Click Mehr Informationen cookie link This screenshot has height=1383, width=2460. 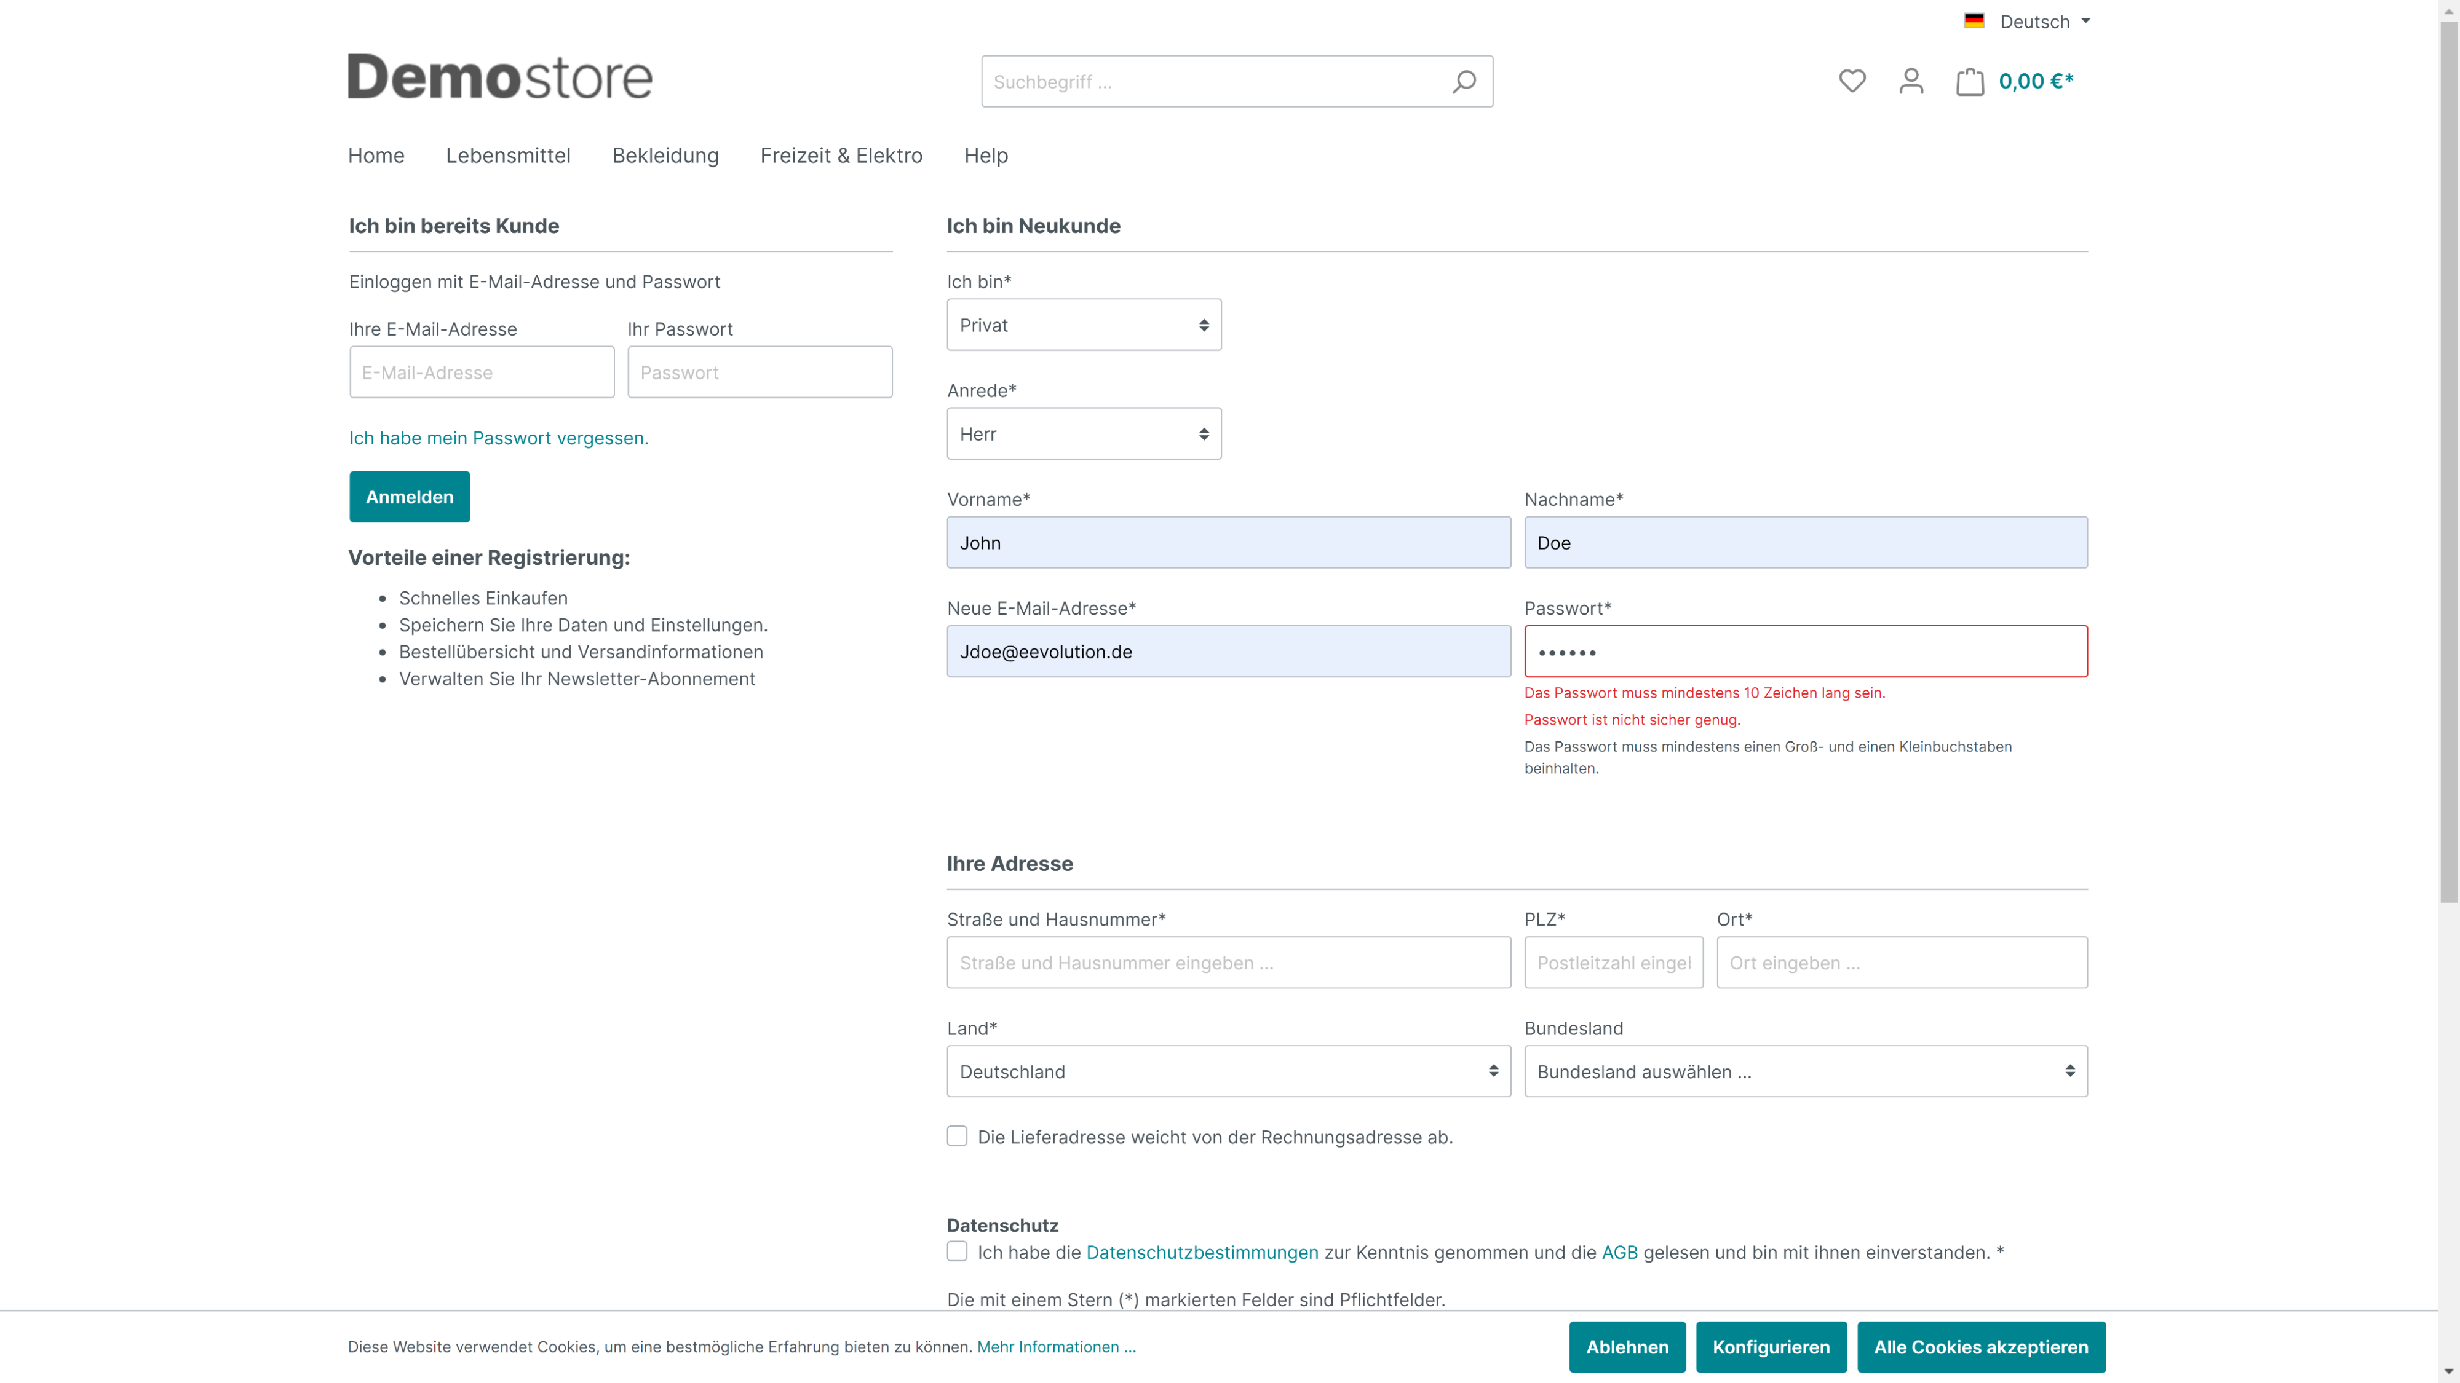click(1056, 1347)
